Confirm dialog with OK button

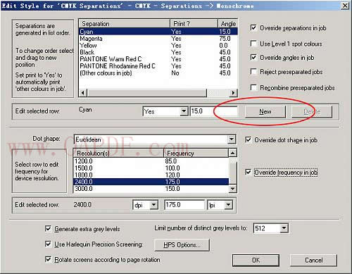coord(256,260)
